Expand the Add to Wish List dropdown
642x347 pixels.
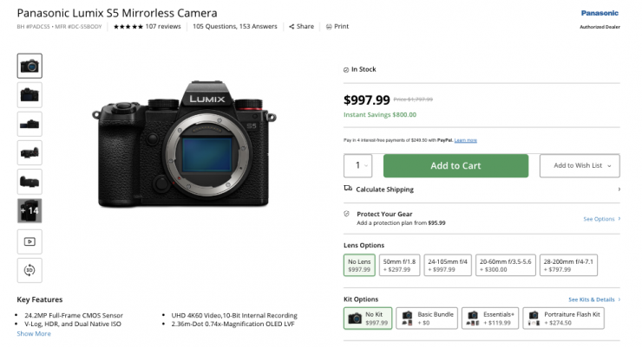[x=580, y=165]
